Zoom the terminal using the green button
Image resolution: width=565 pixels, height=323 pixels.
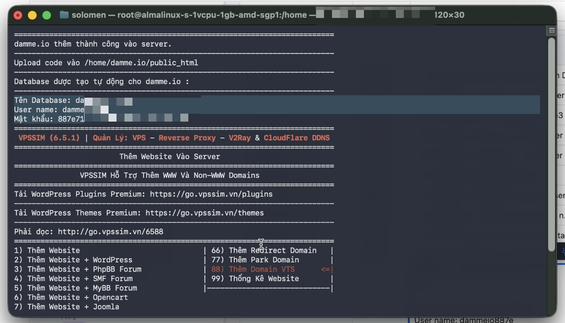47,16
